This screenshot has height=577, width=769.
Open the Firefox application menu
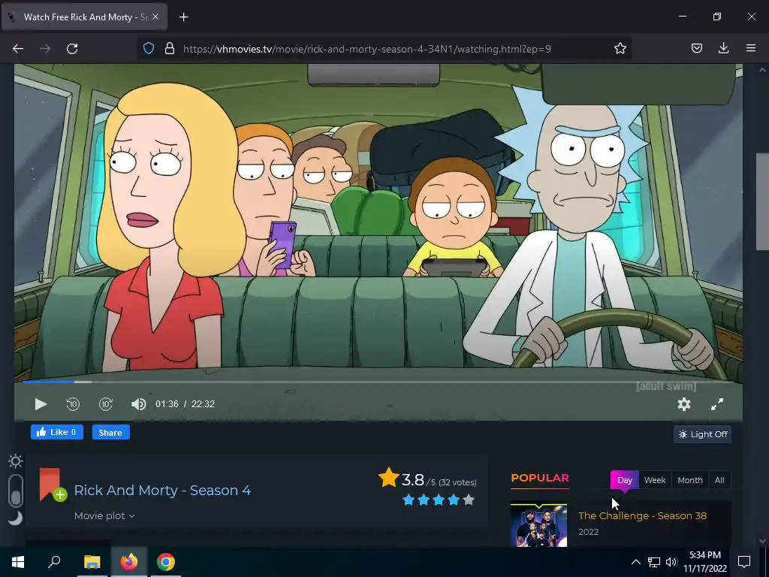751,49
